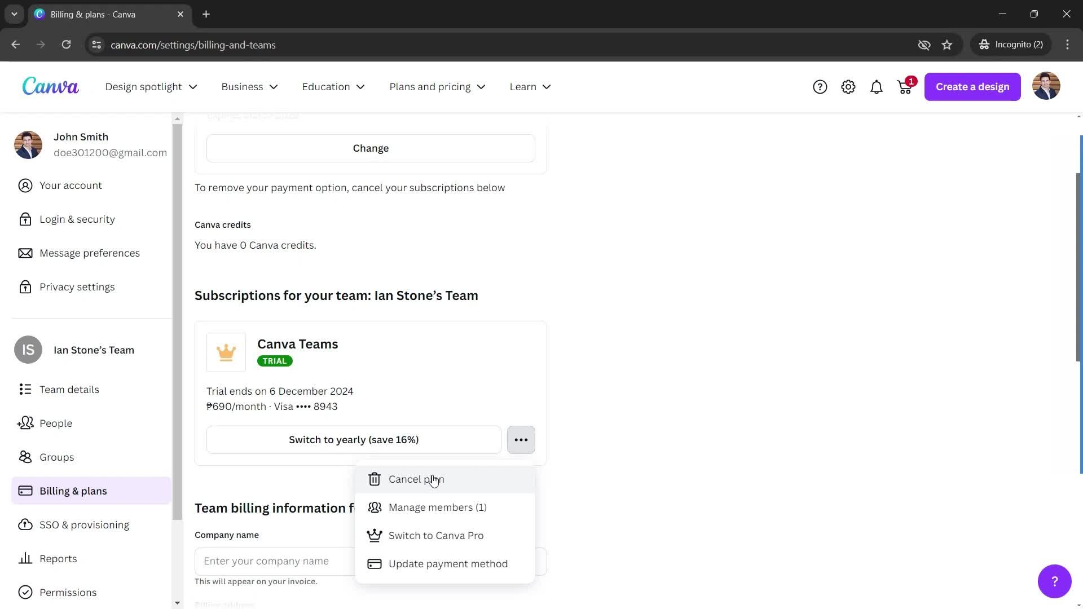This screenshot has width=1083, height=609.
Task: Open Team details page
Action: tap(91, 390)
